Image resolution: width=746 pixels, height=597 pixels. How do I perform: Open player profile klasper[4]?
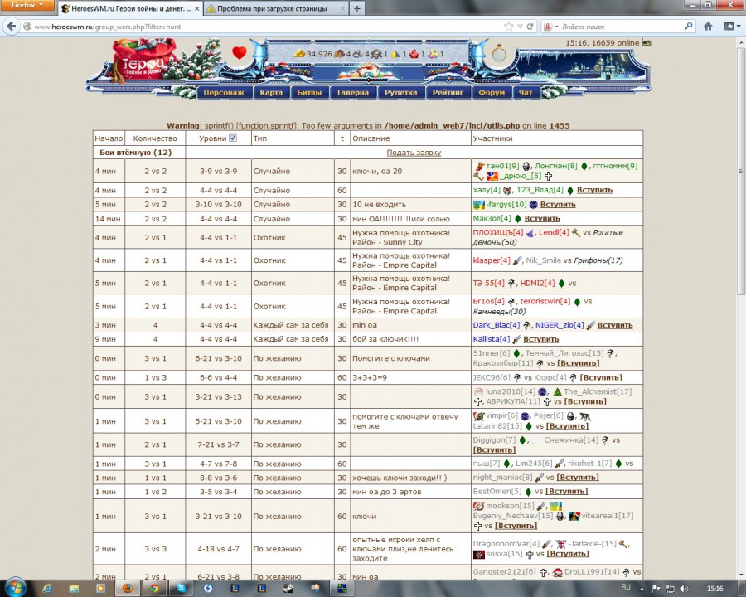tap(492, 260)
